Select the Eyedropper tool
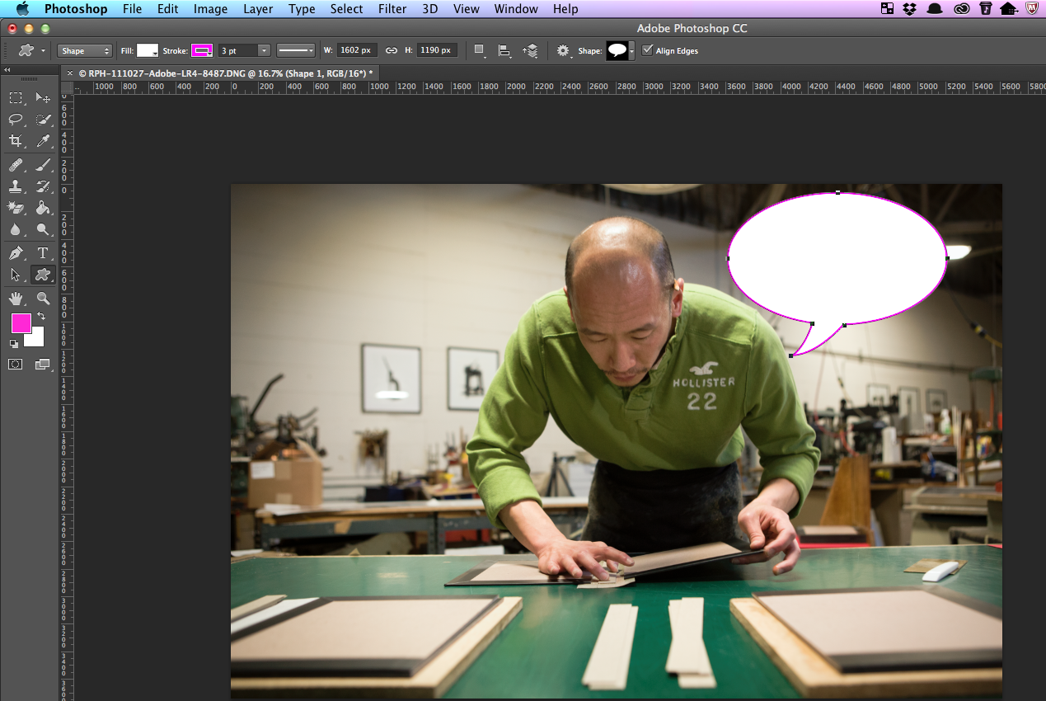 [x=43, y=141]
